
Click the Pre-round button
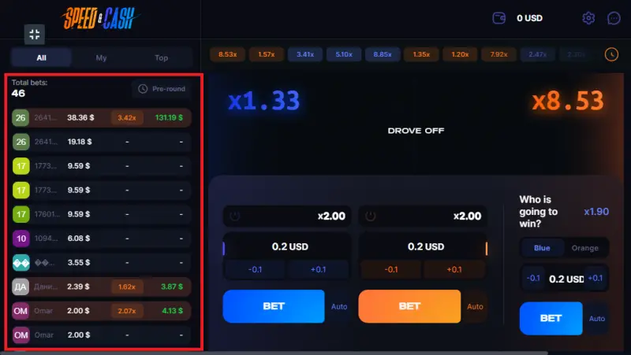pyautogui.click(x=161, y=89)
